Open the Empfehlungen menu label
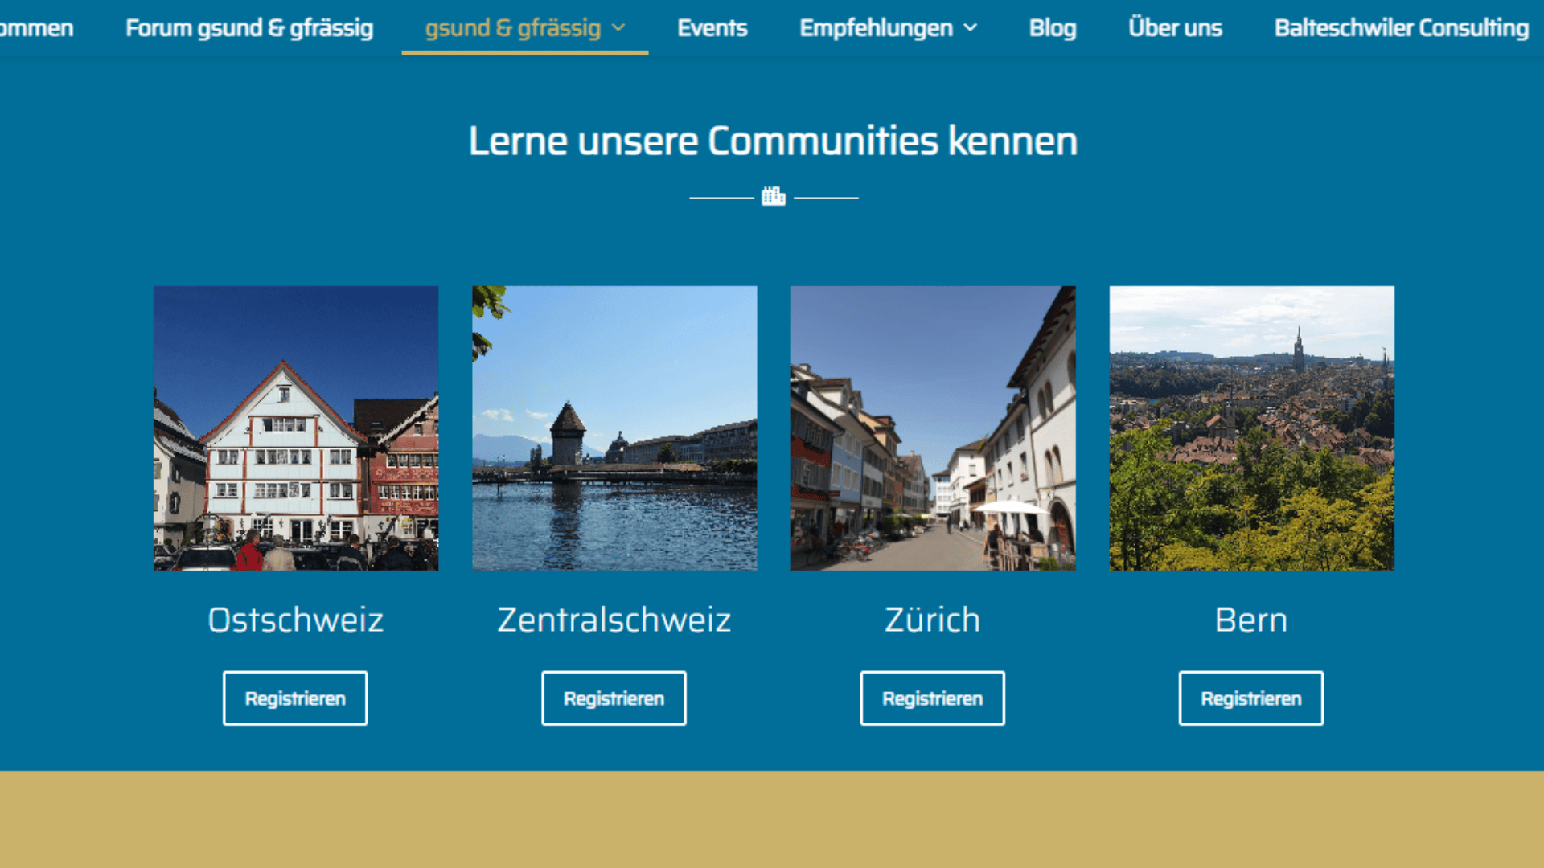 pos(876,28)
